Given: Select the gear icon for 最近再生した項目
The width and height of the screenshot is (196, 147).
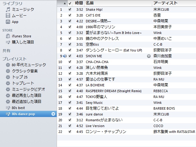Looking at the screenshot, I should (8, 96).
